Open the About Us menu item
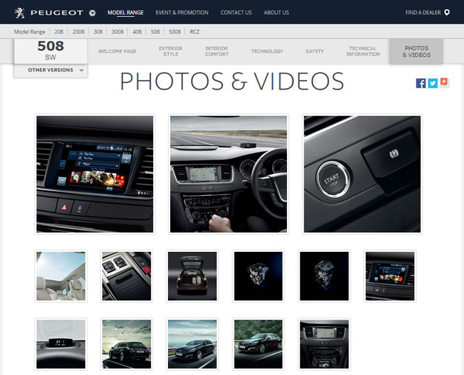 [276, 13]
